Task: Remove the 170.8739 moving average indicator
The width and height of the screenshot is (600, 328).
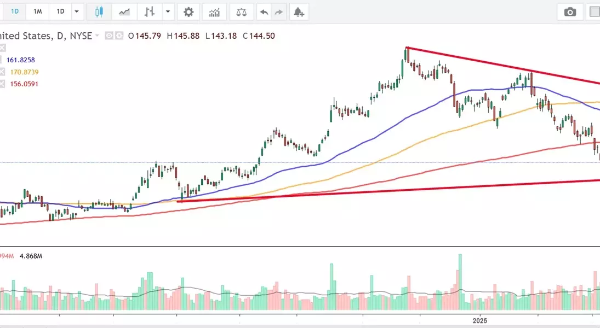Action: 2,72
